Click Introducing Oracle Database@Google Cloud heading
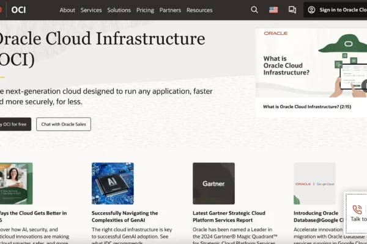This screenshot has height=244, width=367. (319, 217)
